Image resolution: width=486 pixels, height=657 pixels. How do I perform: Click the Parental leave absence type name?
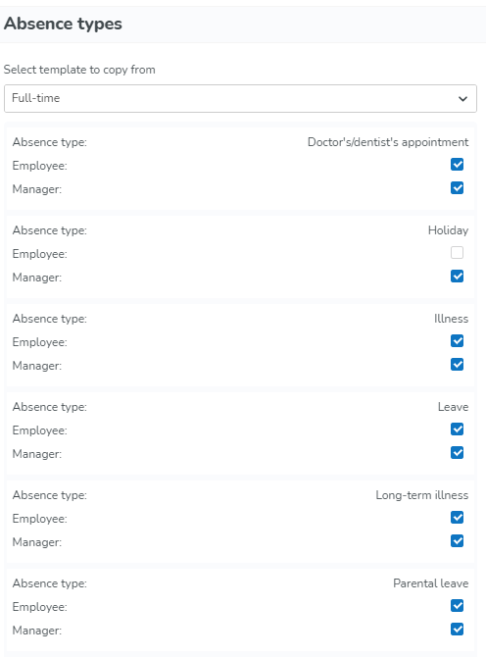coord(431,583)
